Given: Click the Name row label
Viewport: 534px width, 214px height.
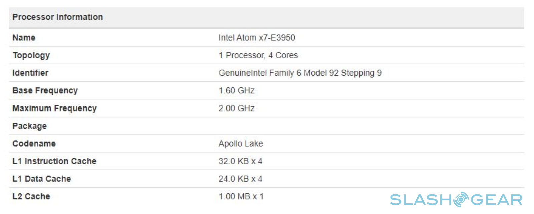Looking at the screenshot, I should 24,38.
